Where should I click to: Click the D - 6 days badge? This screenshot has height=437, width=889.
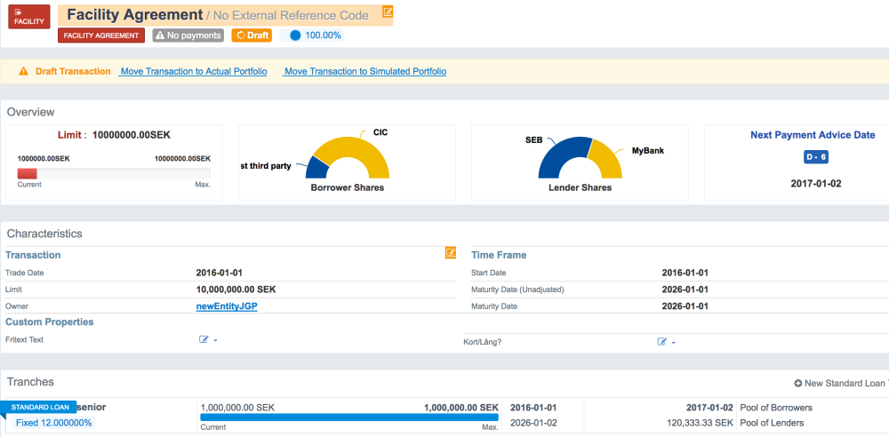tap(816, 157)
